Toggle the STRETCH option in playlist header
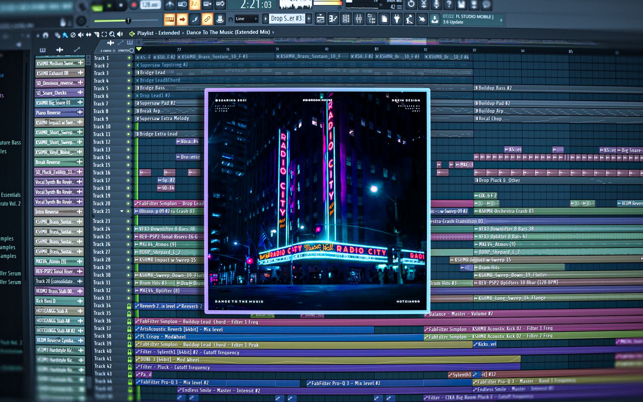 coord(126,50)
